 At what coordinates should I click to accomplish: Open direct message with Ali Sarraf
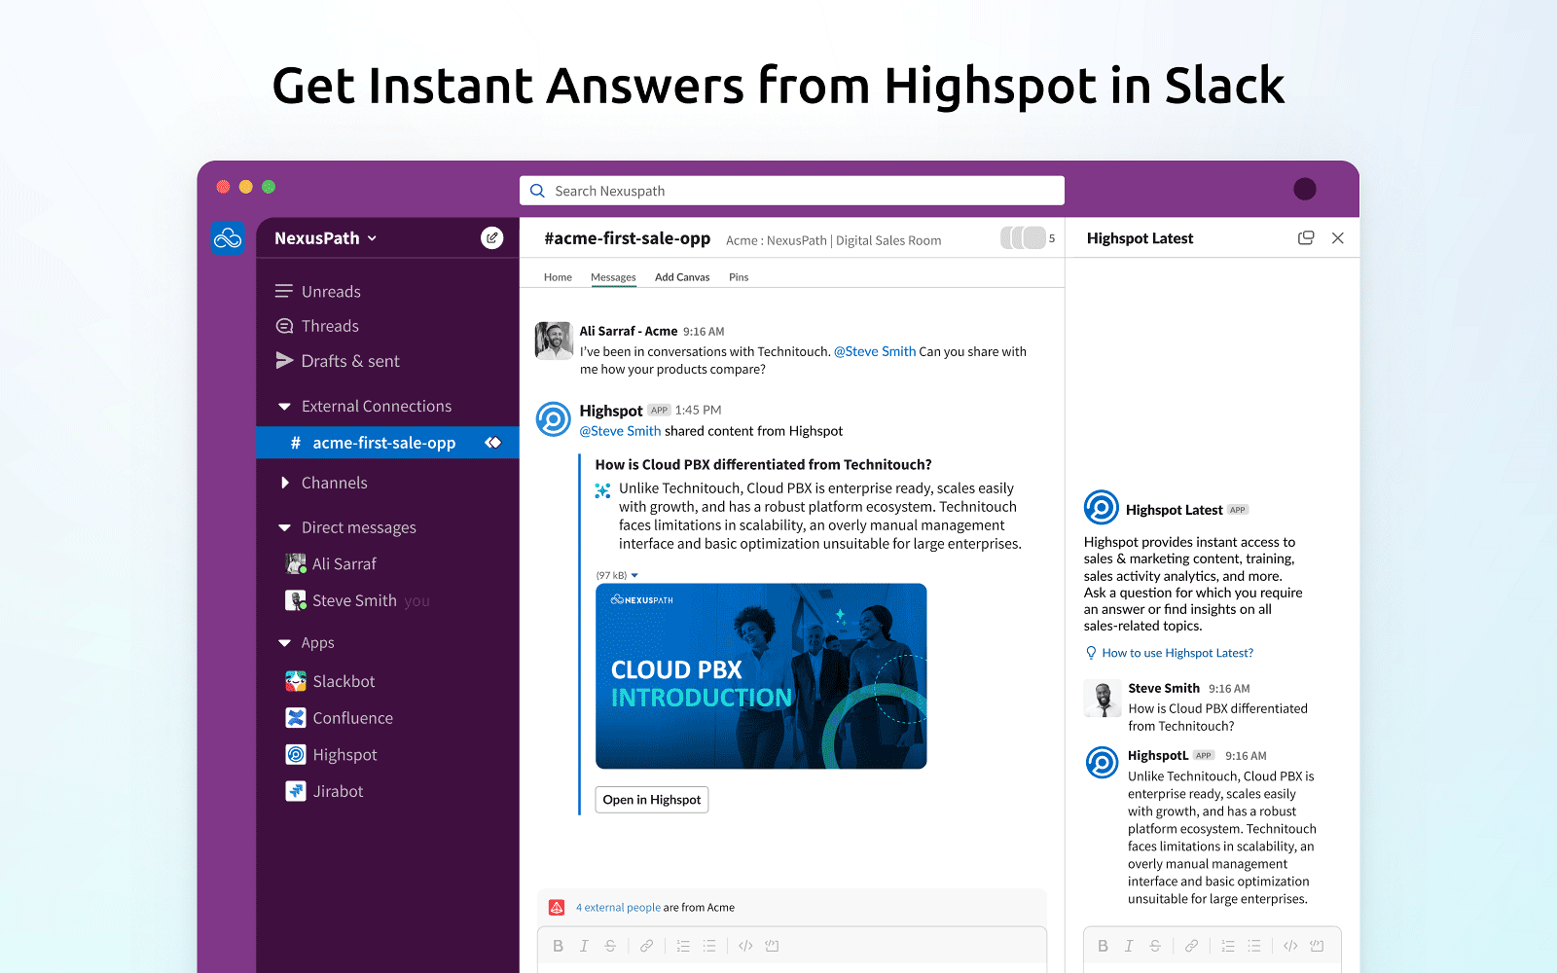[344, 564]
